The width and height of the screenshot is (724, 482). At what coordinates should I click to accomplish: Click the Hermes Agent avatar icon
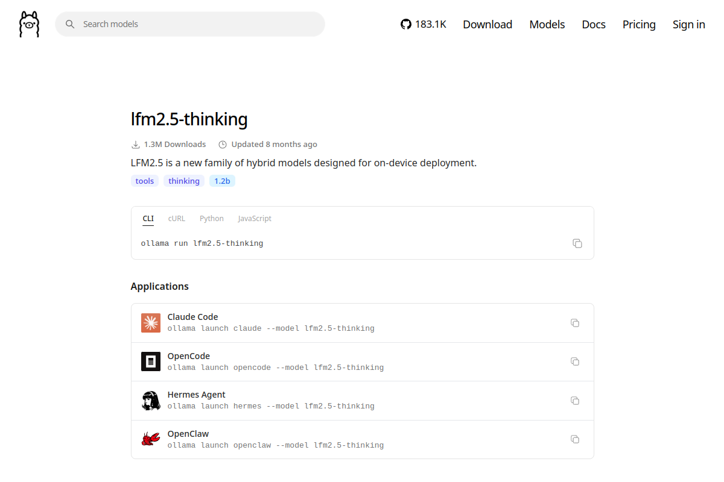pyautogui.click(x=151, y=401)
